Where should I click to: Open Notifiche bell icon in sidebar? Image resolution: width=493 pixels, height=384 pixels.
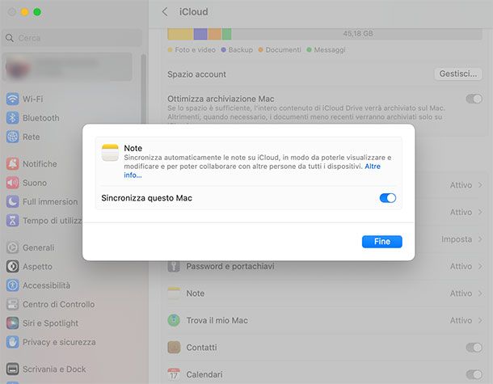coord(13,163)
